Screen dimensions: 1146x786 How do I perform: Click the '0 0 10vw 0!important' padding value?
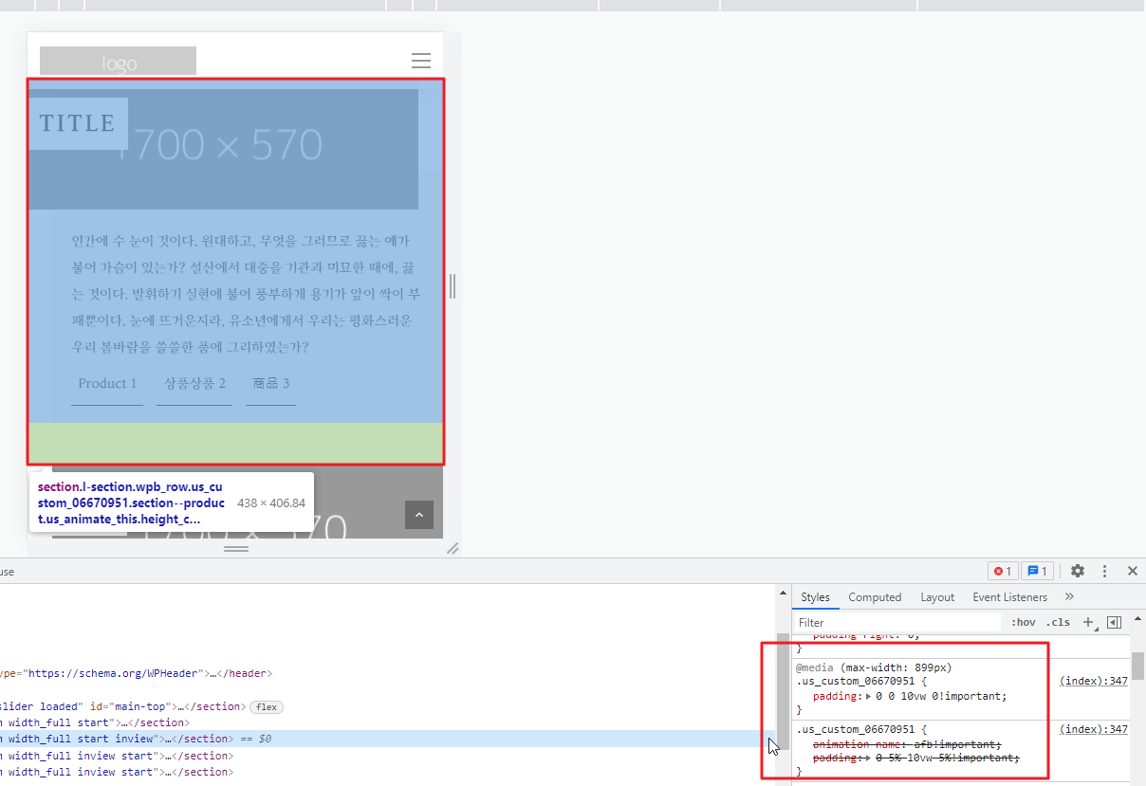coord(942,696)
